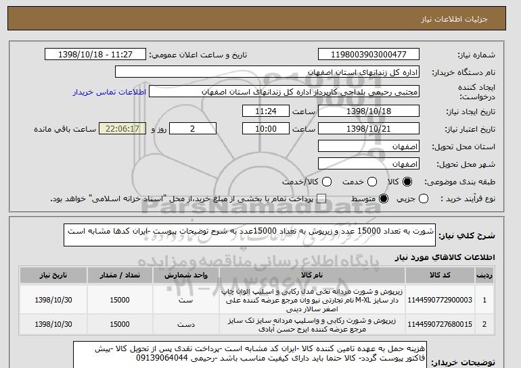Click the شرح کلی نیاز description box
Image resolution: width=521 pixels, height=368 pixels.
point(250,235)
